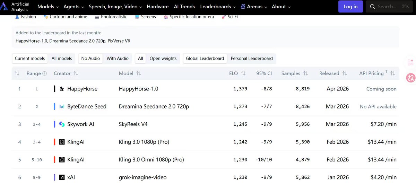Click the 95% CI column header
The width and height of the screenshot is (416, 185).
tap(263, 73)
